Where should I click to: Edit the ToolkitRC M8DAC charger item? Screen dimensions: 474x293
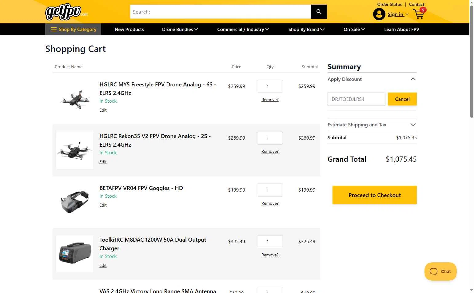click(103, 265)
